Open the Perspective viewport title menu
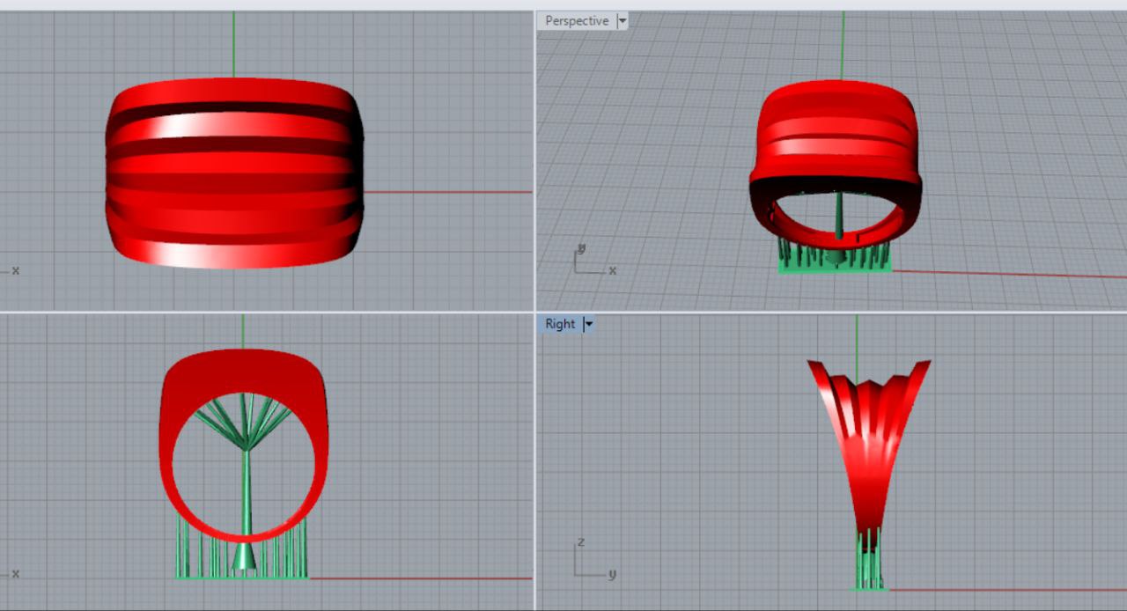The image size is (1127, 611). 577,20
